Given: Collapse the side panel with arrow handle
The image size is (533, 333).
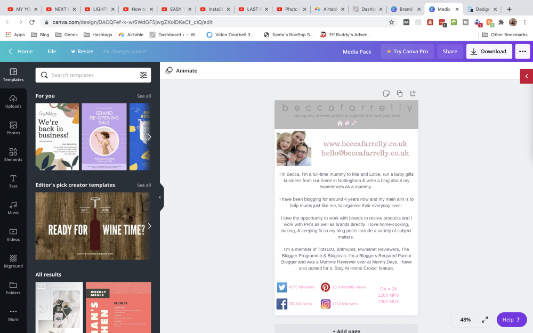Looking at the screenshot, I should (x=160, y=197).
